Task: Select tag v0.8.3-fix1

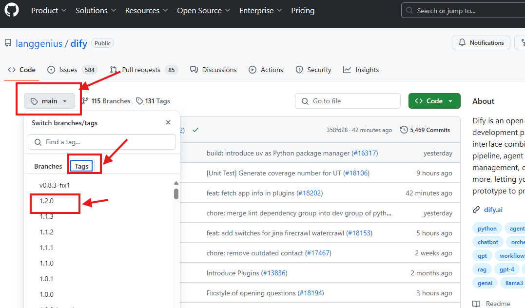Action: (x=55, y=185)
